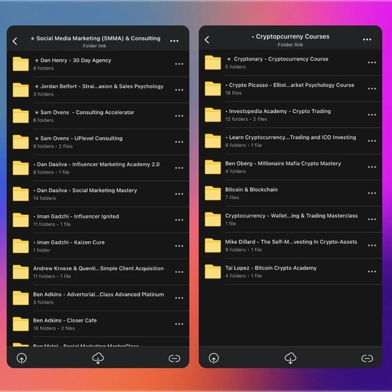
Task: Open Ben Adkins Advertorial Class Advanced Platinum
Action: tap(98, 298)
